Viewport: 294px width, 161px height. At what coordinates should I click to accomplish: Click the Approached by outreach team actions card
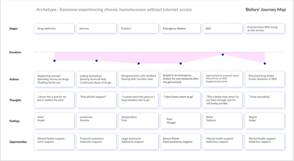222,79
